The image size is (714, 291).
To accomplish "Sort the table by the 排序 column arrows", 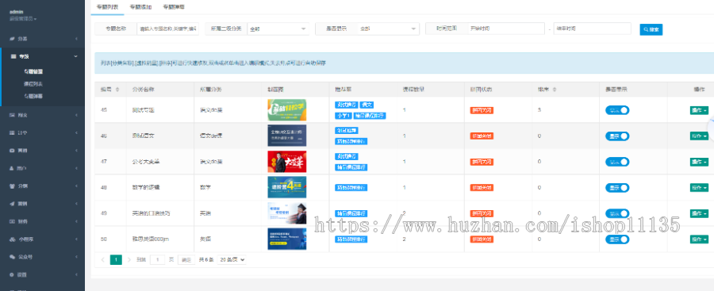I will coord(555,90).
